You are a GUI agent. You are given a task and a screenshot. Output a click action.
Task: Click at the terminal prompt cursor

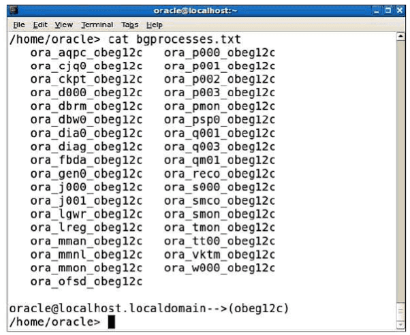point(111,321)
